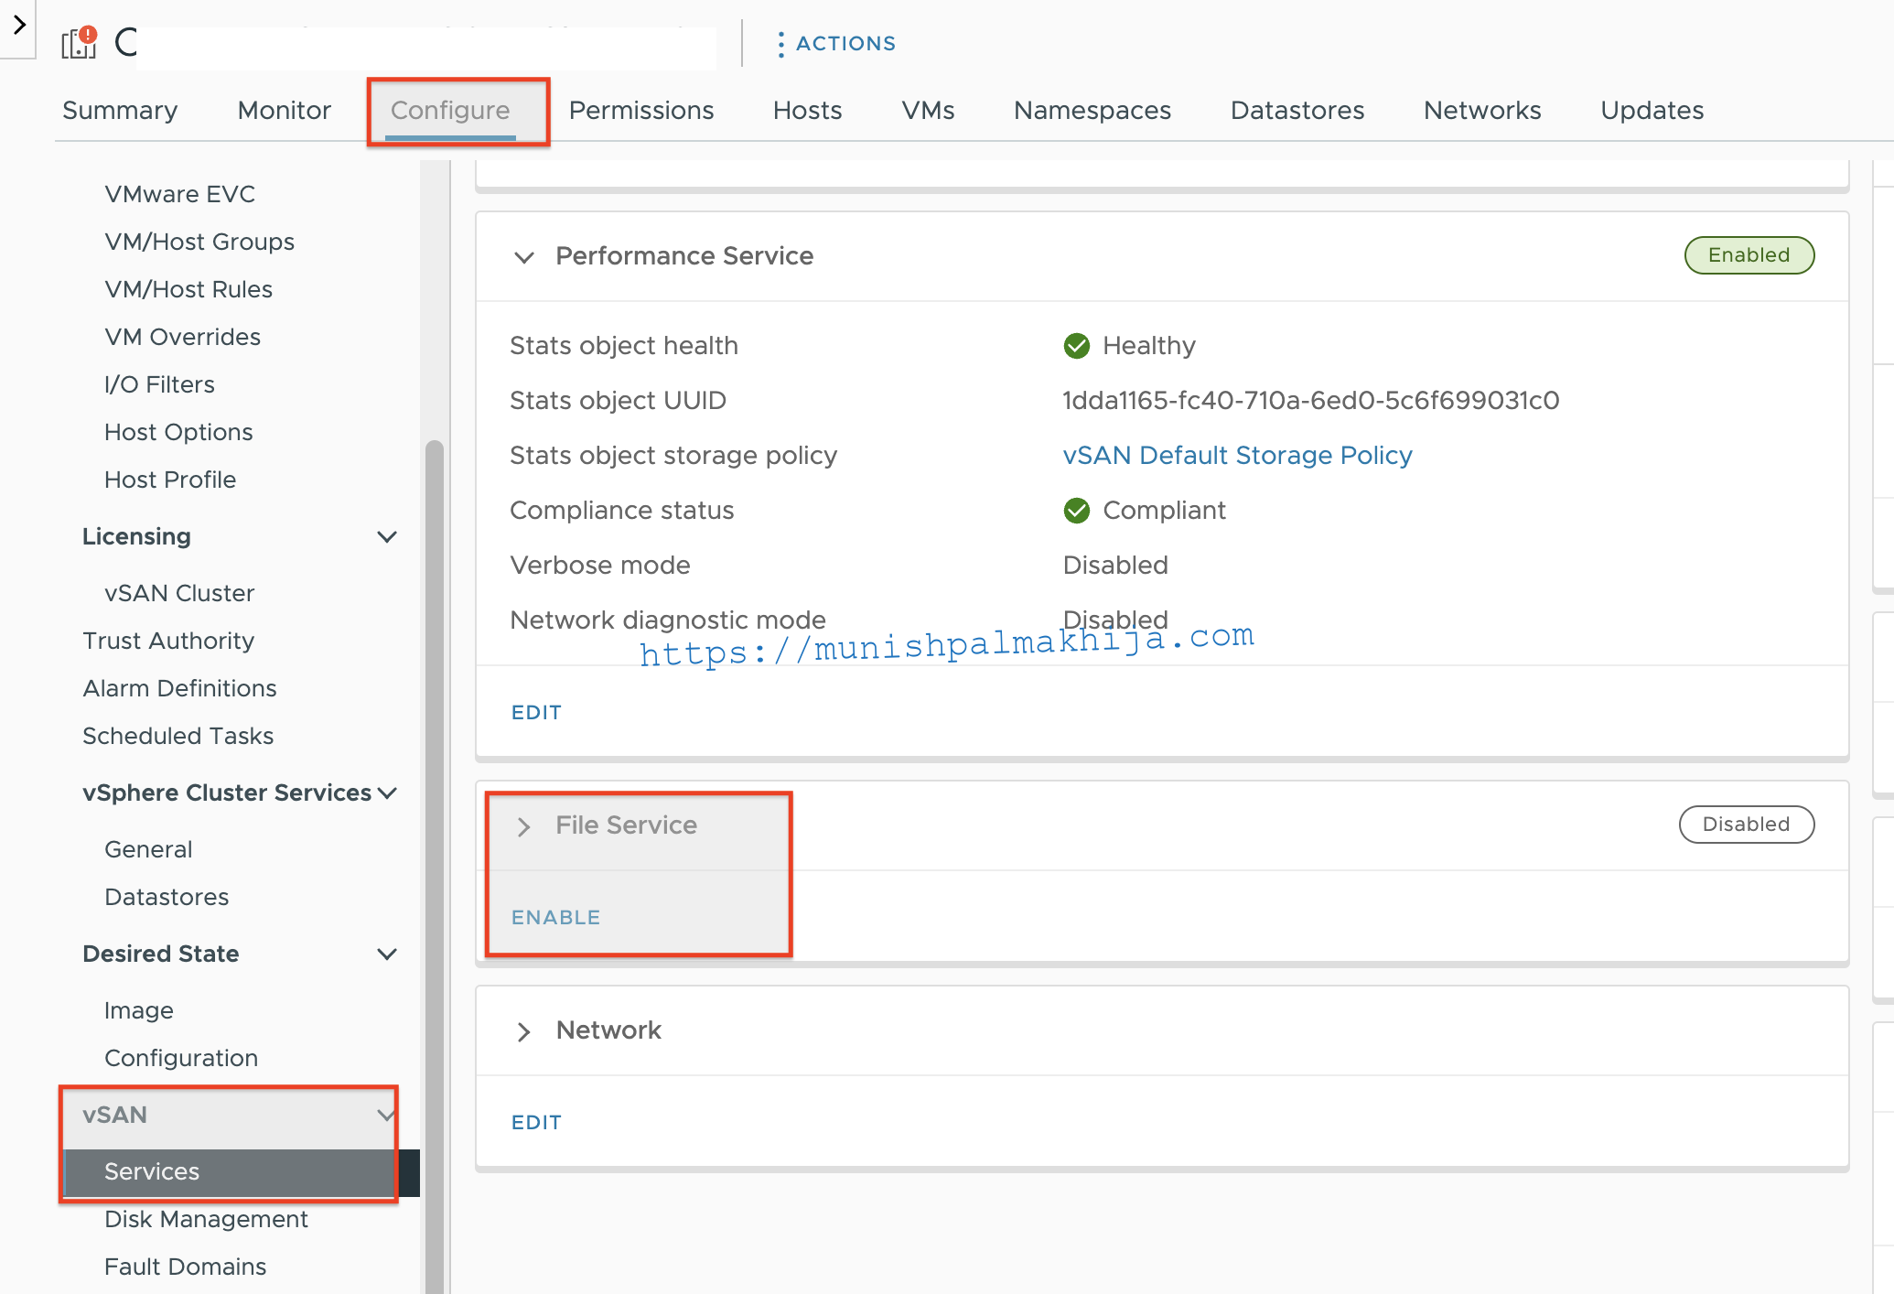Click EDIT under Performance Service
Screen dimensions: 1894x1294
click(x=536, y=713)
